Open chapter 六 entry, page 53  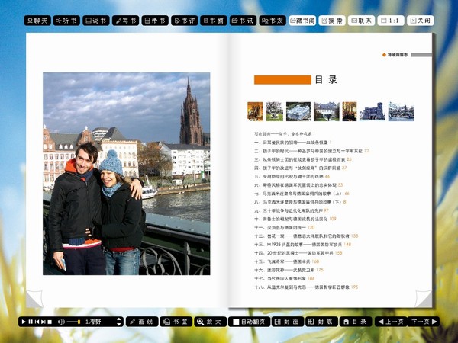(298, 185)
